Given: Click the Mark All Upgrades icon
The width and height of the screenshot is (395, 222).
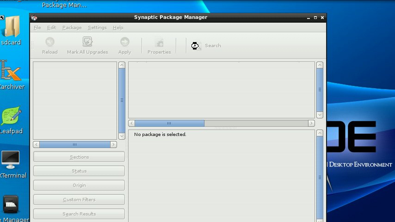Looking at the screenshot, I should click(x=87, y=42).
